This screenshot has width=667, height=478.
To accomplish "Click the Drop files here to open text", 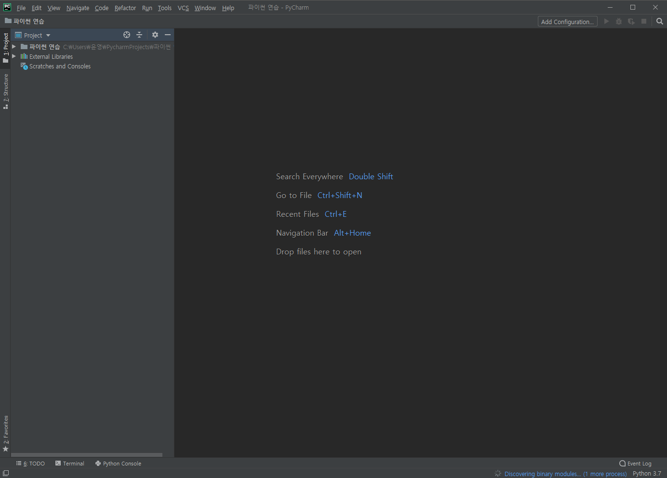I will pos(319,252).
